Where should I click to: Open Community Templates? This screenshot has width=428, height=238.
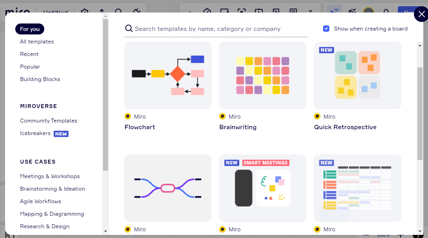pyautogui.click(x=49, y=121)
